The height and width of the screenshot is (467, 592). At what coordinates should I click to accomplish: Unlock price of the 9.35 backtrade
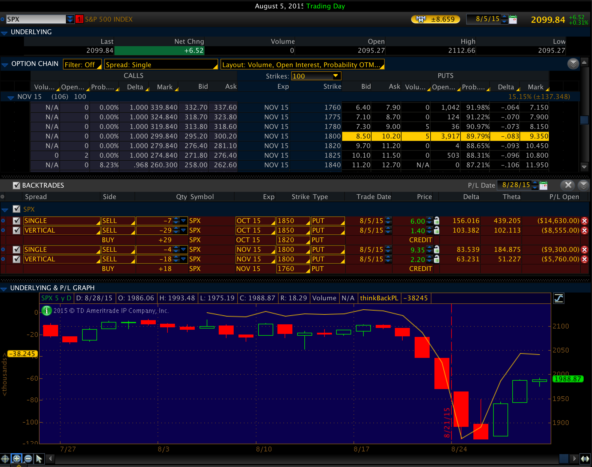[x=437, y=249]
